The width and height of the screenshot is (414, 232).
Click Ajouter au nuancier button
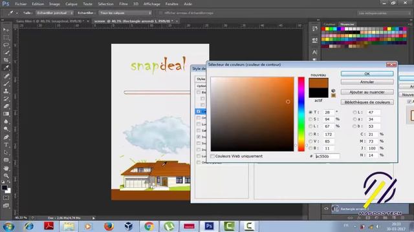367,92
